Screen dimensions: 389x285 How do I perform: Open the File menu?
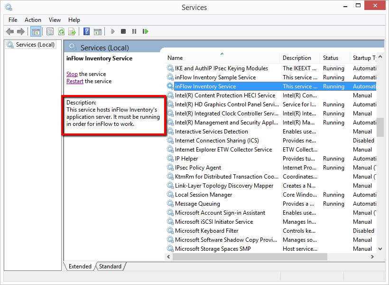(13, 20)
